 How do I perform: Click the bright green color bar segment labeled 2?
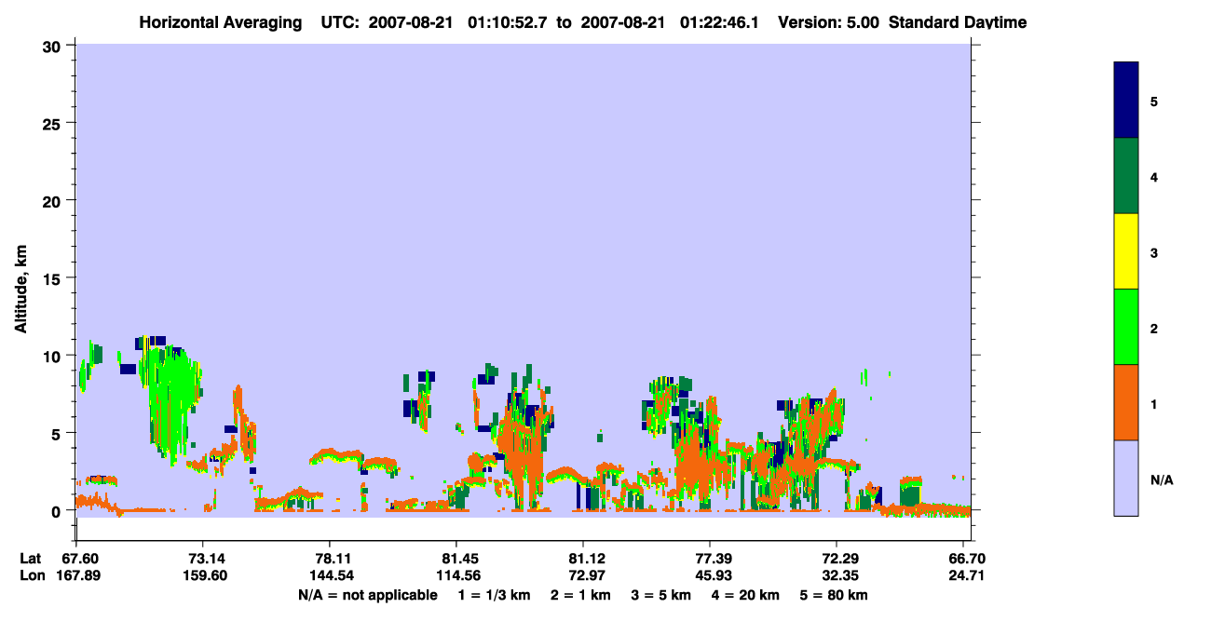(x=1126, y=327)
